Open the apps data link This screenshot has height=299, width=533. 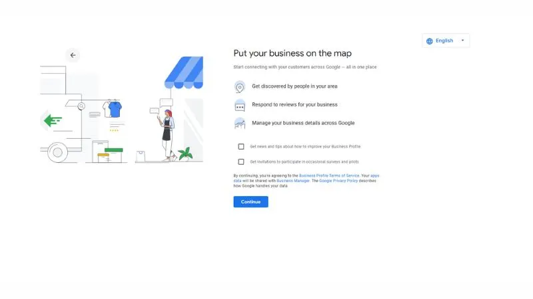374,175
